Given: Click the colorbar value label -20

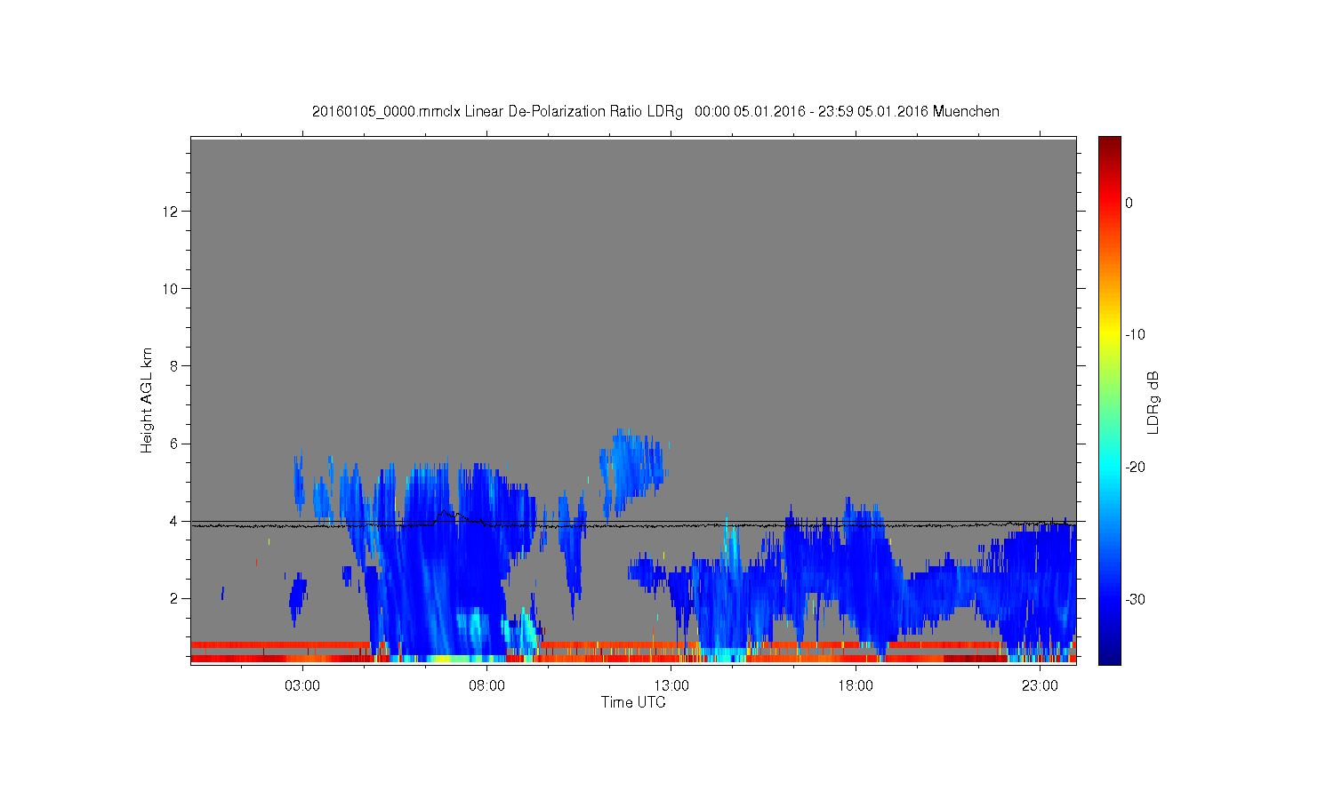Looking at the screenshot, I should click(x=1136, y=468).
